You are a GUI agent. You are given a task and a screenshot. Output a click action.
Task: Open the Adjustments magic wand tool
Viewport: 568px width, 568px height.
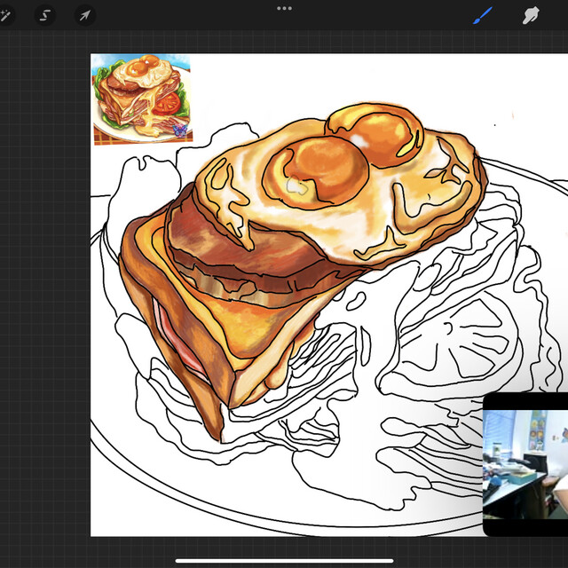[x=5, y=16]
